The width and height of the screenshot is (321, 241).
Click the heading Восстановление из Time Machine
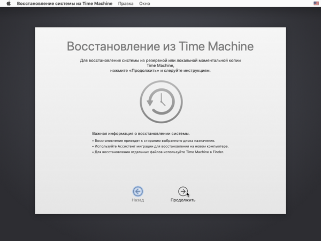pos(160,46)
